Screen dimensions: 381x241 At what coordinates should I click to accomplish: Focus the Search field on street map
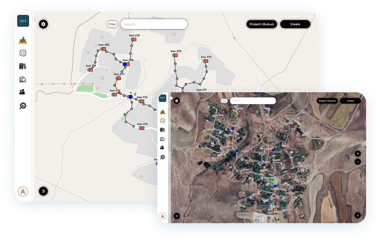coord(154,24)
